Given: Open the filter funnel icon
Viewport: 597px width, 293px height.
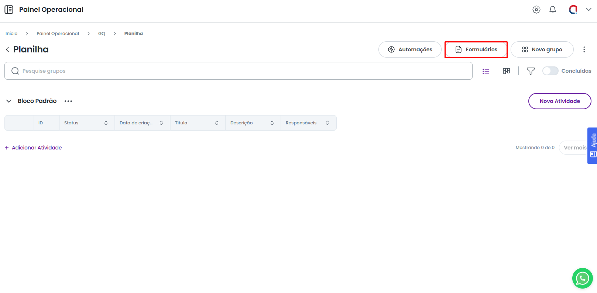Looking at the screenshot, I should tap(531, 71).
